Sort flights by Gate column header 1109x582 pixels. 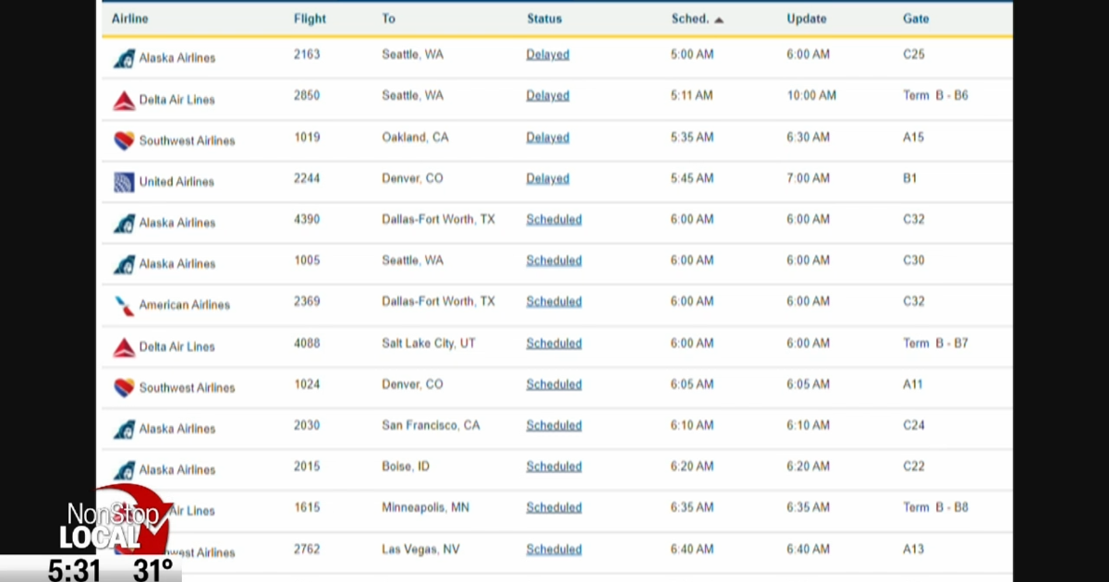pyautogui.click(x=916, y=18)
